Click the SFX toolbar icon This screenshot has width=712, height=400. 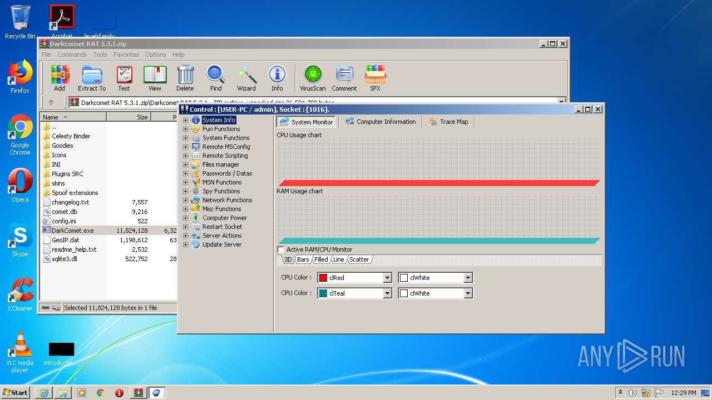375,78
